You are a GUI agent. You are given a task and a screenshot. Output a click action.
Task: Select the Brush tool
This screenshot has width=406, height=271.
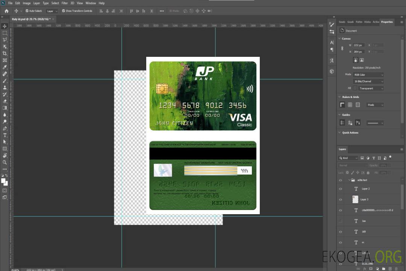click(x=5, y=81)
